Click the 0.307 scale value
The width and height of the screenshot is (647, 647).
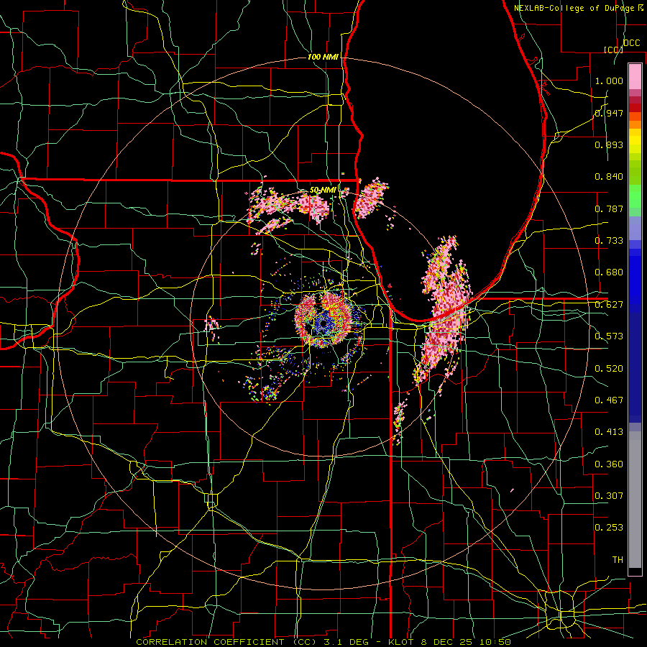click(x=609, y=496)
